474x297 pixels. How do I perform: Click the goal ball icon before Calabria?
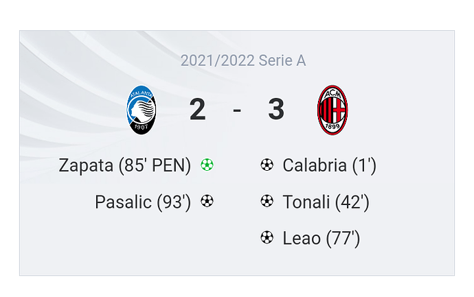tap(267, 165)
